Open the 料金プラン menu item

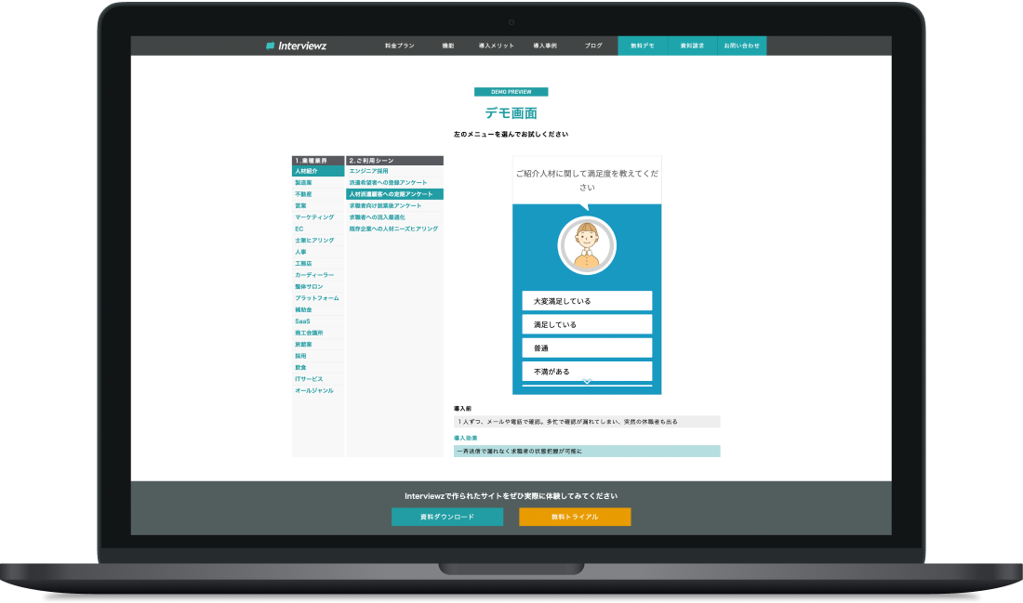pyautogui.click(x=400, y=44)
